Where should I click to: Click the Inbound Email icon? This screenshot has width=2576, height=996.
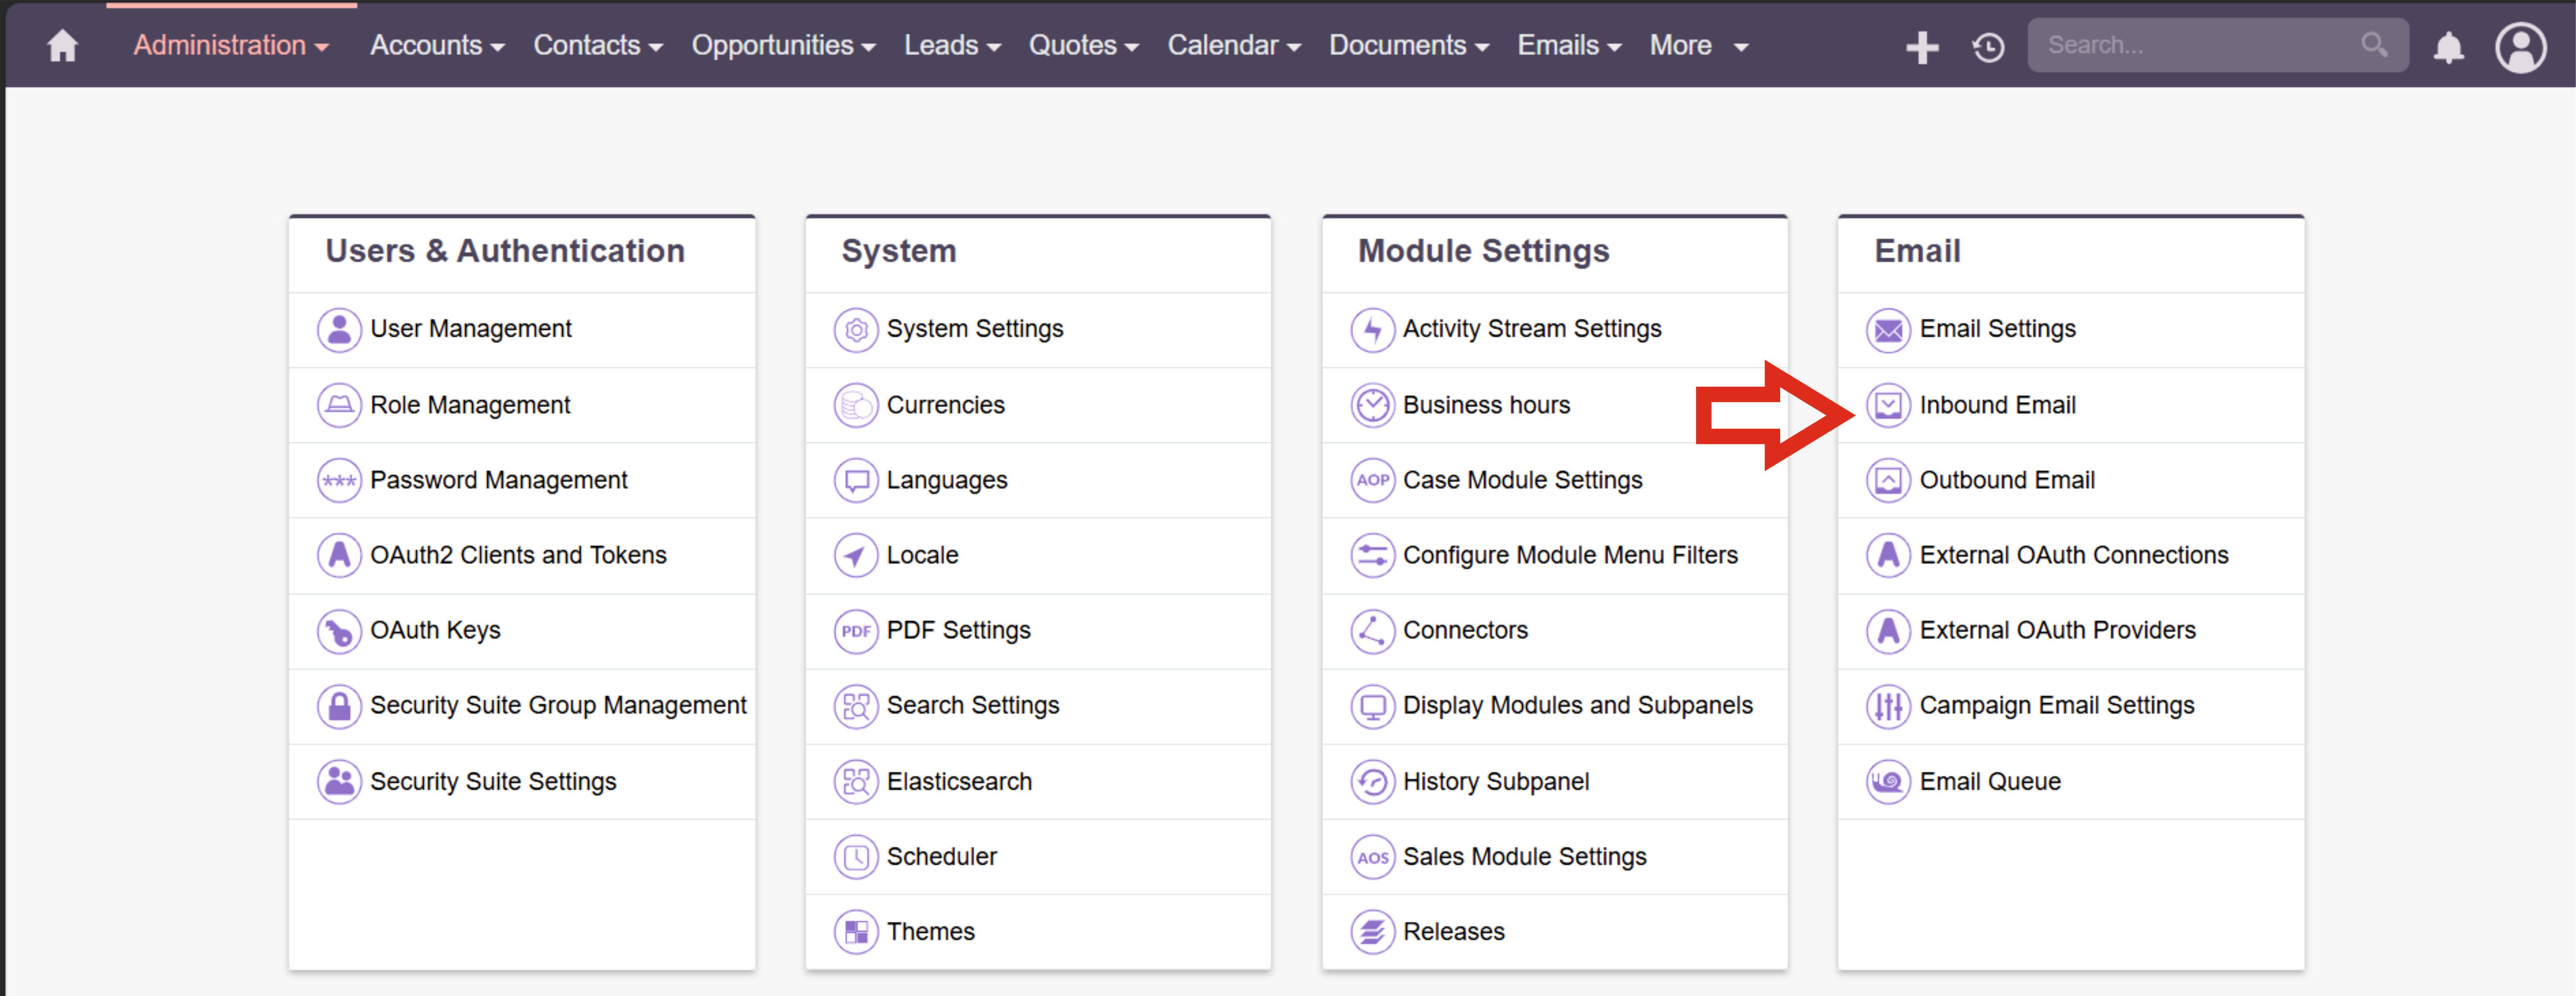(1888, 405)
